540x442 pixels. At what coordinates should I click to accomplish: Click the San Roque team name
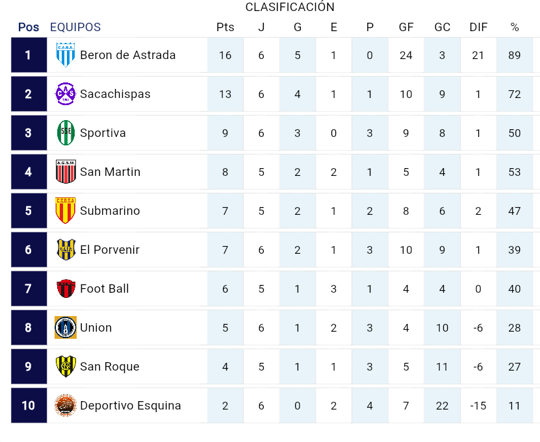point(110,367)
